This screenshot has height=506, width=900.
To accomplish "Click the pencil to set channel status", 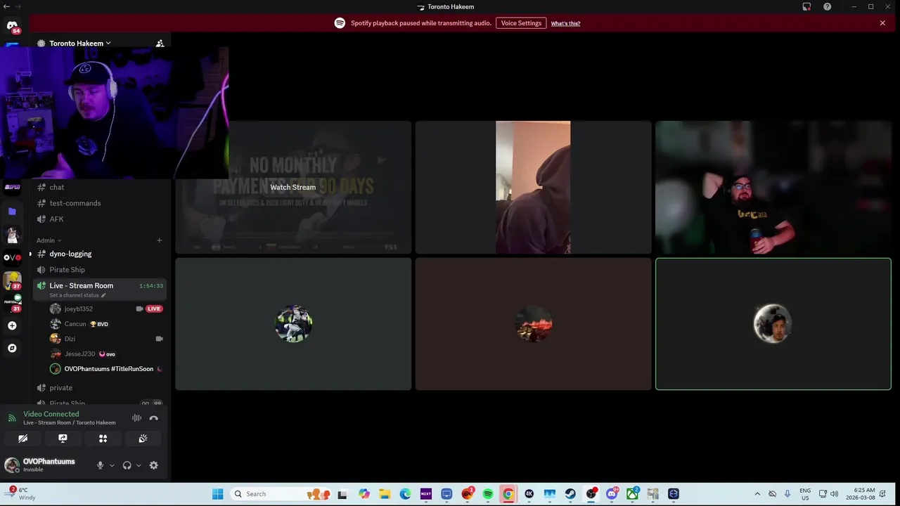I will (103, 295).
